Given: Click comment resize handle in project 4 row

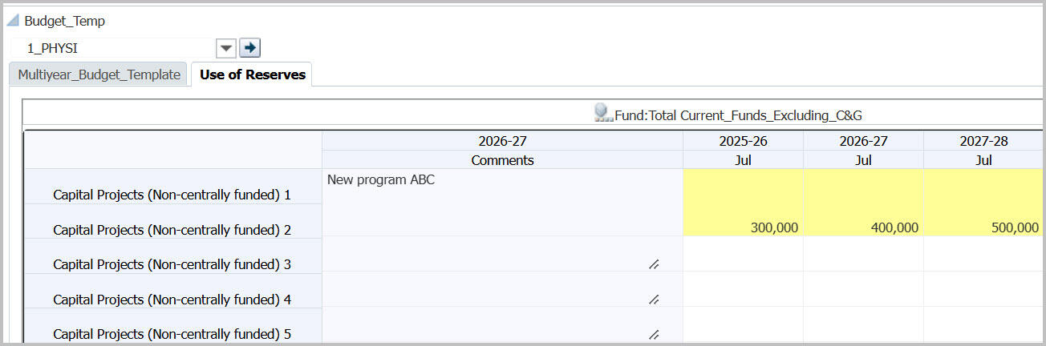Looking at the screenshot, I should [x=654, y=300].
